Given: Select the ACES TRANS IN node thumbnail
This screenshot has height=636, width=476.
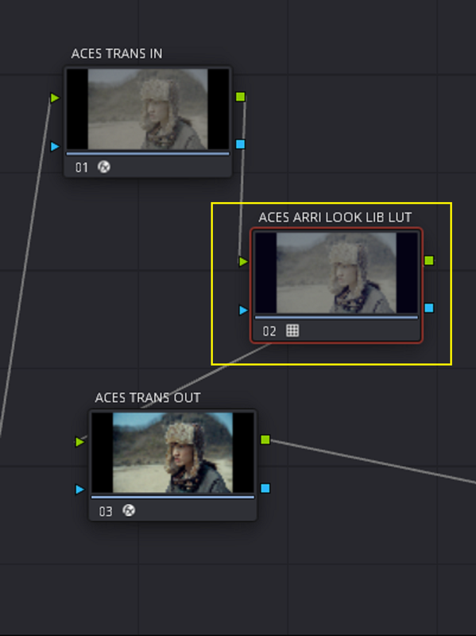Looking at the screenshot, I should tap(148, 109).
